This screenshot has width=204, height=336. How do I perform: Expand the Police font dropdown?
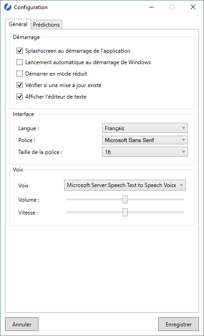[x=145, y=140]
